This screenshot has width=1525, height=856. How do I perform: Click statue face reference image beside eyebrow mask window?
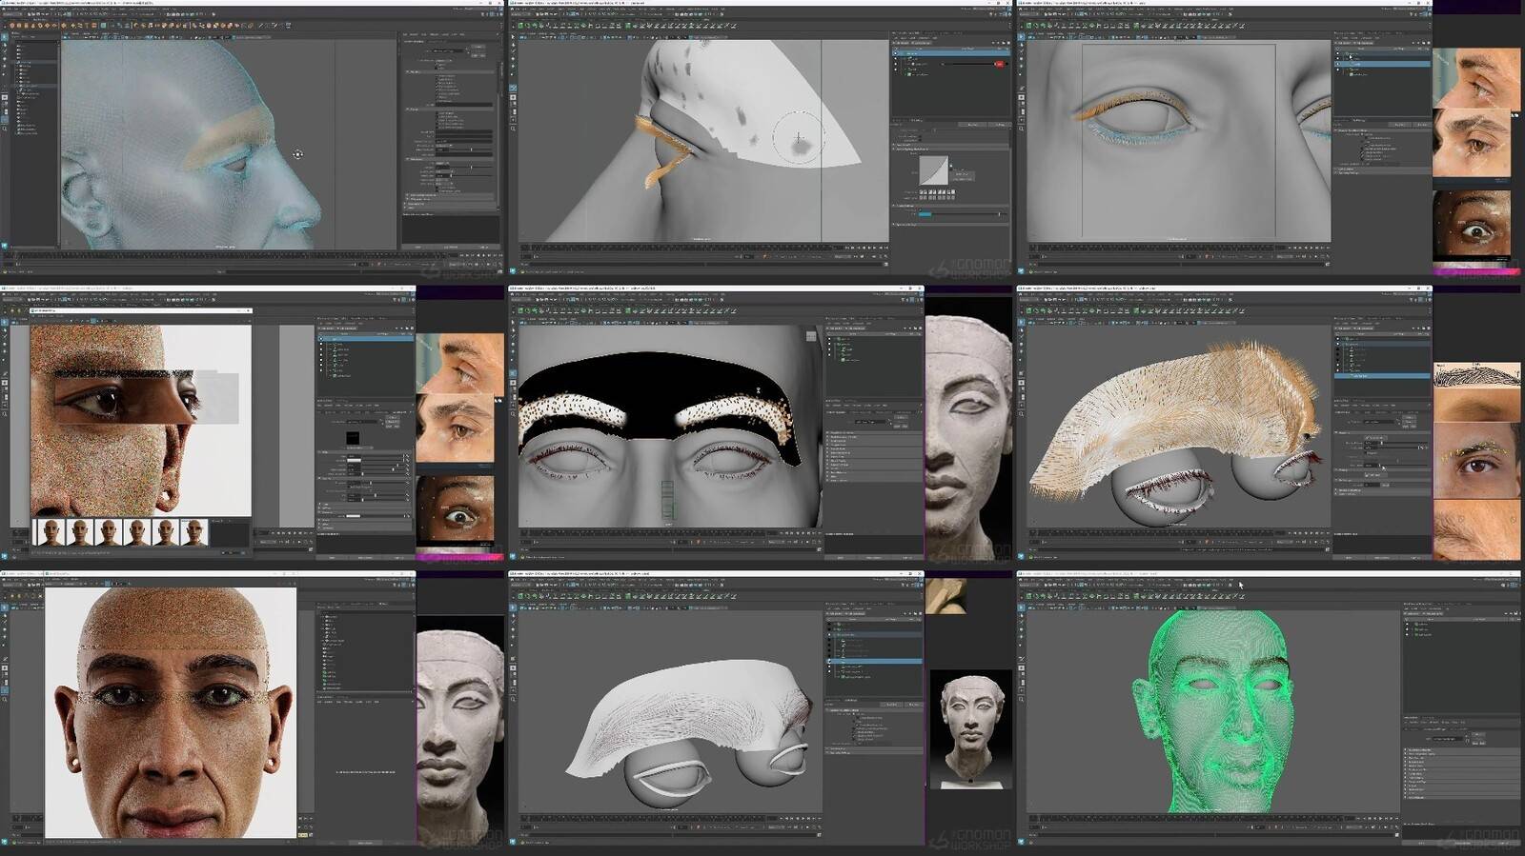(x=969, y=428)
